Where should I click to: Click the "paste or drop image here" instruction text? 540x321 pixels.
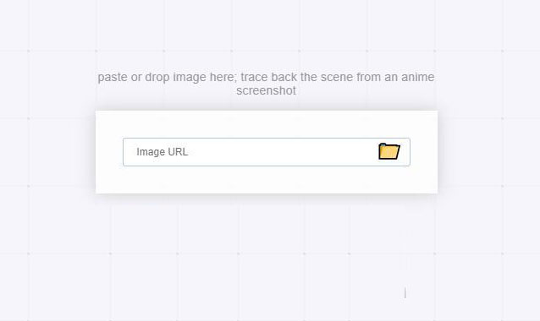(168, 77)
